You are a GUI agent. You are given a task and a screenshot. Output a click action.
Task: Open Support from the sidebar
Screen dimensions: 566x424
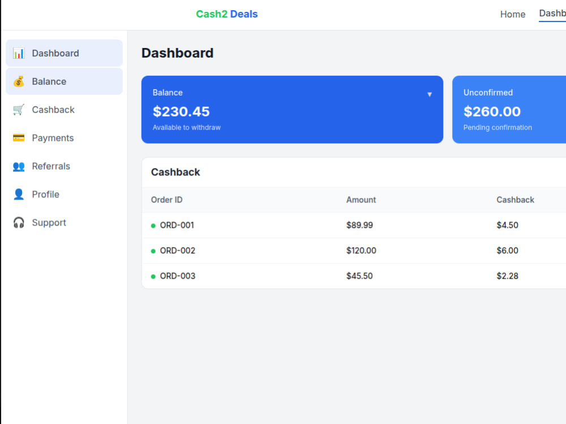coord(65,222)
